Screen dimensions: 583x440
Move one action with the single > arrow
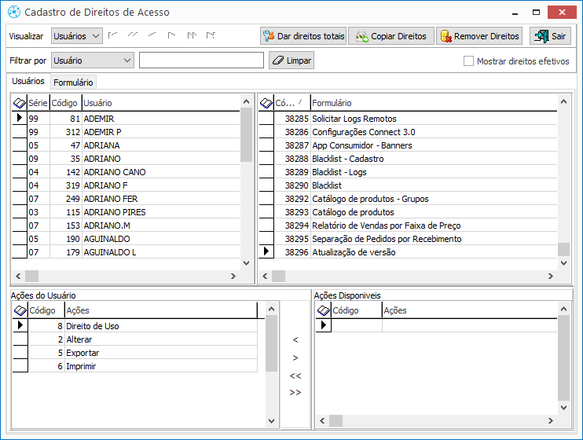click(295, 357)
